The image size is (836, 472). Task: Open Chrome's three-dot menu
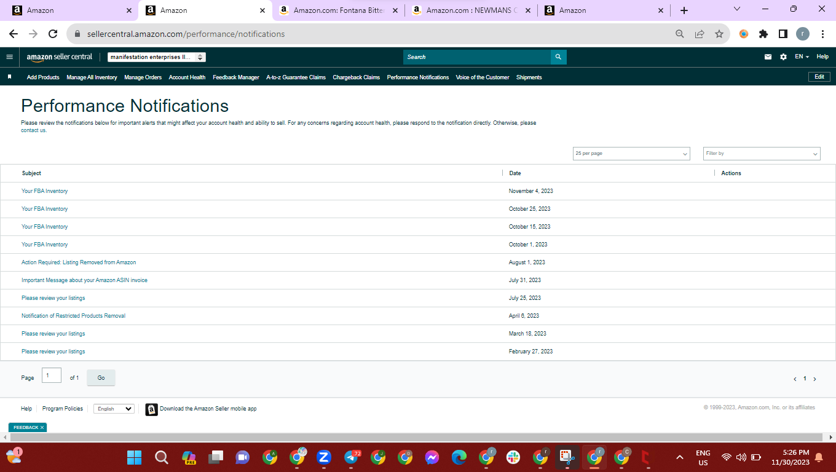tap(822, 34)
